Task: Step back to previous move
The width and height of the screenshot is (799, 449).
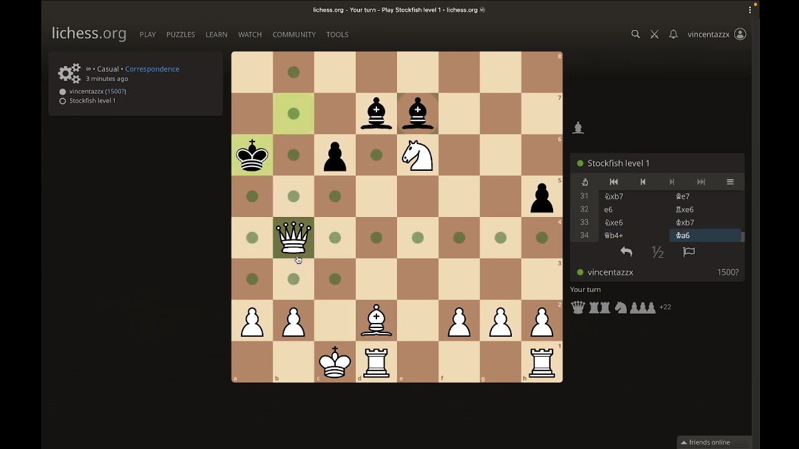Action: click(643, 182)
